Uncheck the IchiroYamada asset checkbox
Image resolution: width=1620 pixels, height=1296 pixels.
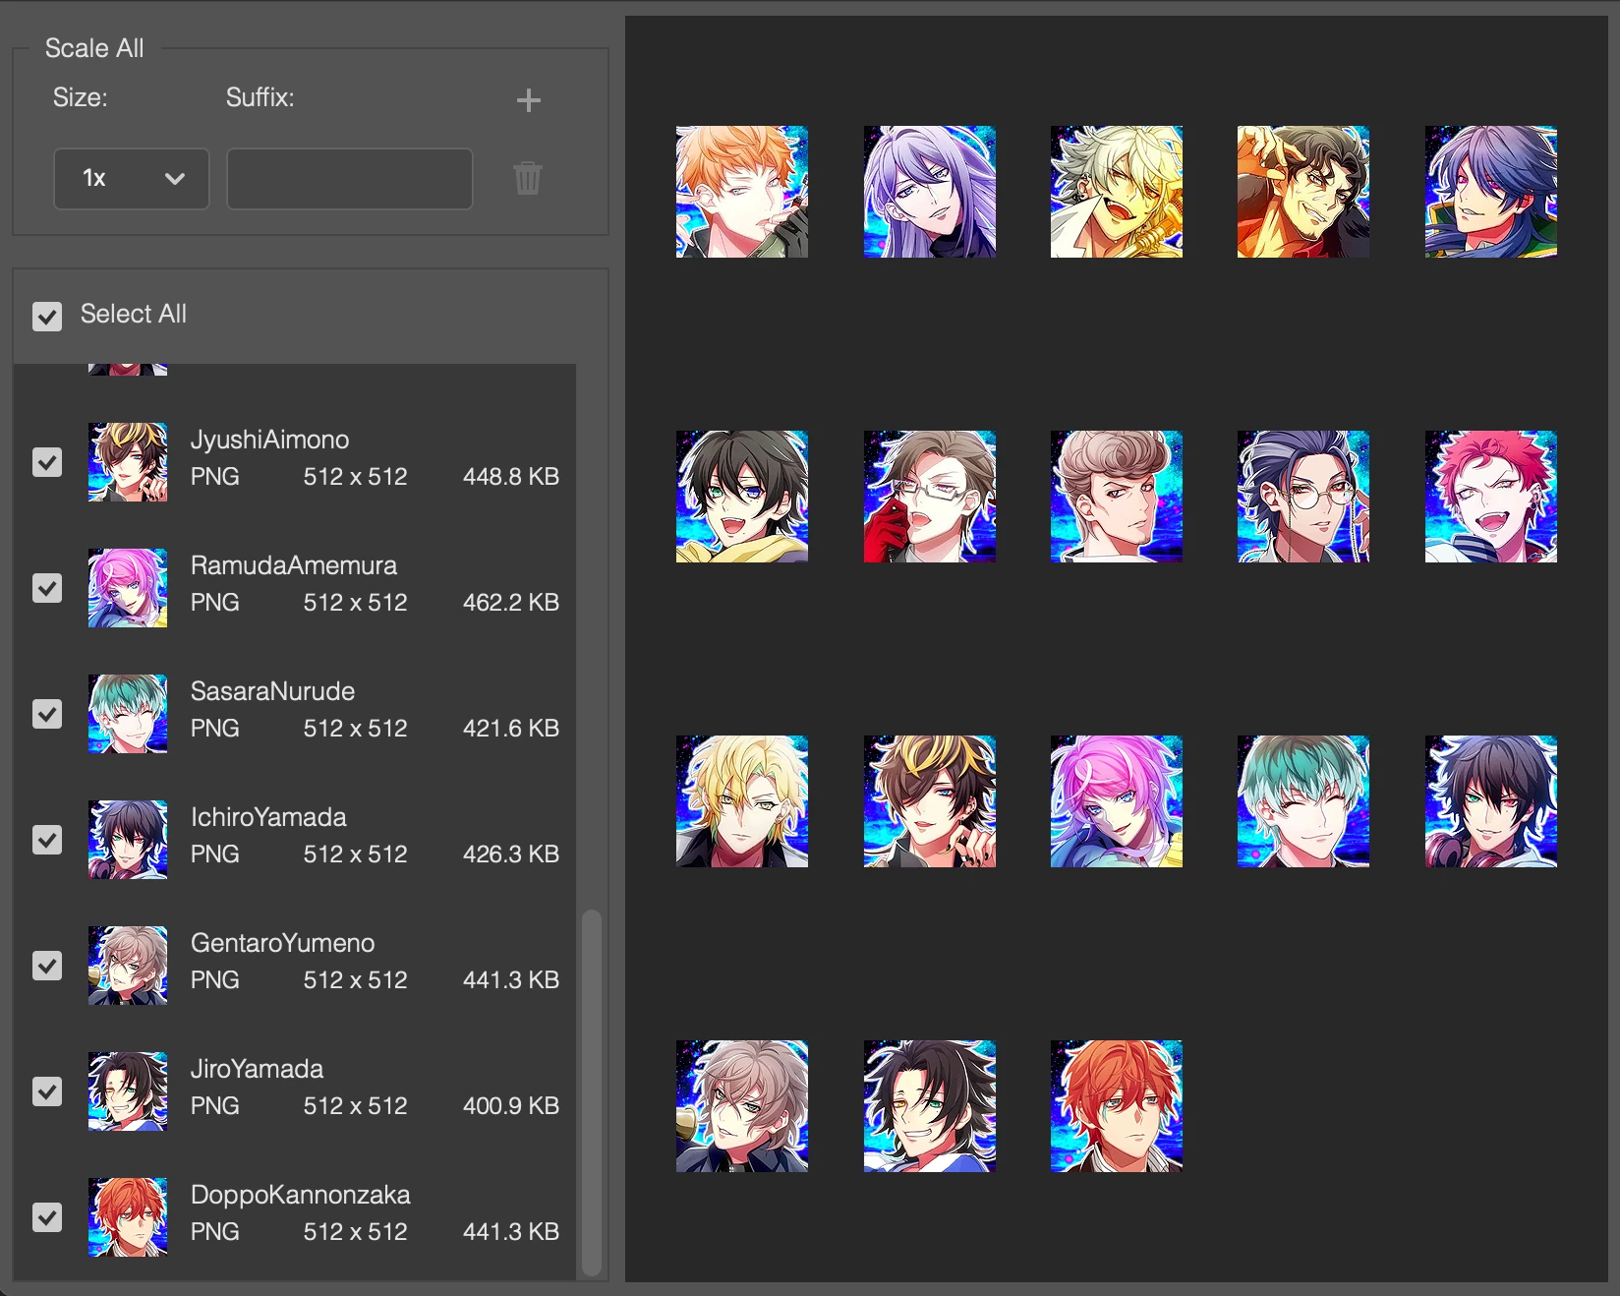click(47, 840)
